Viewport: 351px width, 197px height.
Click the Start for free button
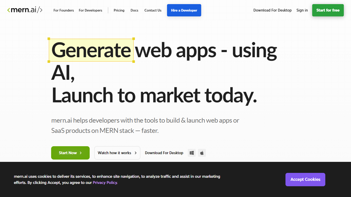click(328, 10)
